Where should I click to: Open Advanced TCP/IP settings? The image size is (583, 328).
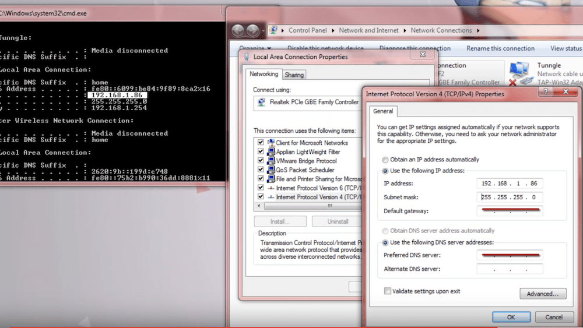543,294
